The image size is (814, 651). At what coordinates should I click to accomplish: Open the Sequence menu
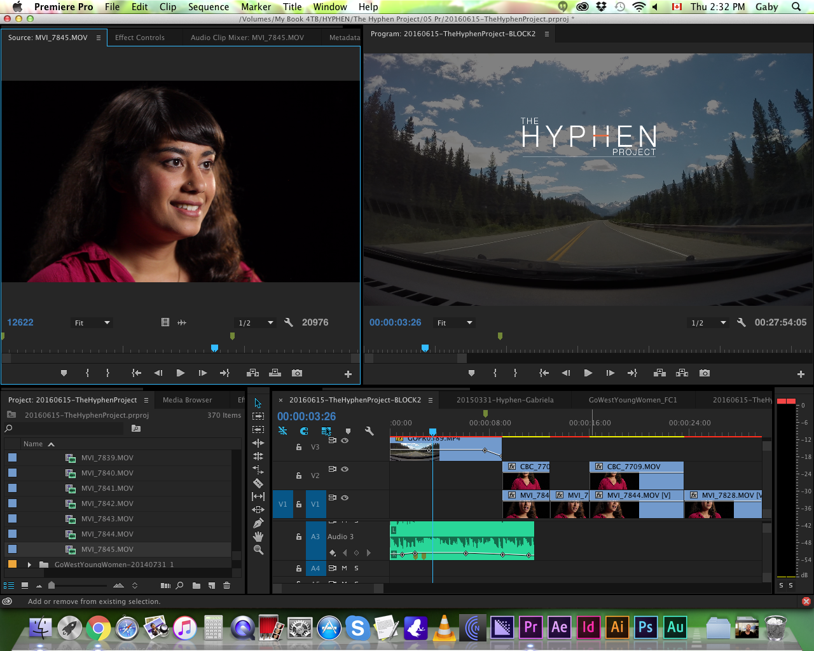pyautogui.click(x=208, y=6)
